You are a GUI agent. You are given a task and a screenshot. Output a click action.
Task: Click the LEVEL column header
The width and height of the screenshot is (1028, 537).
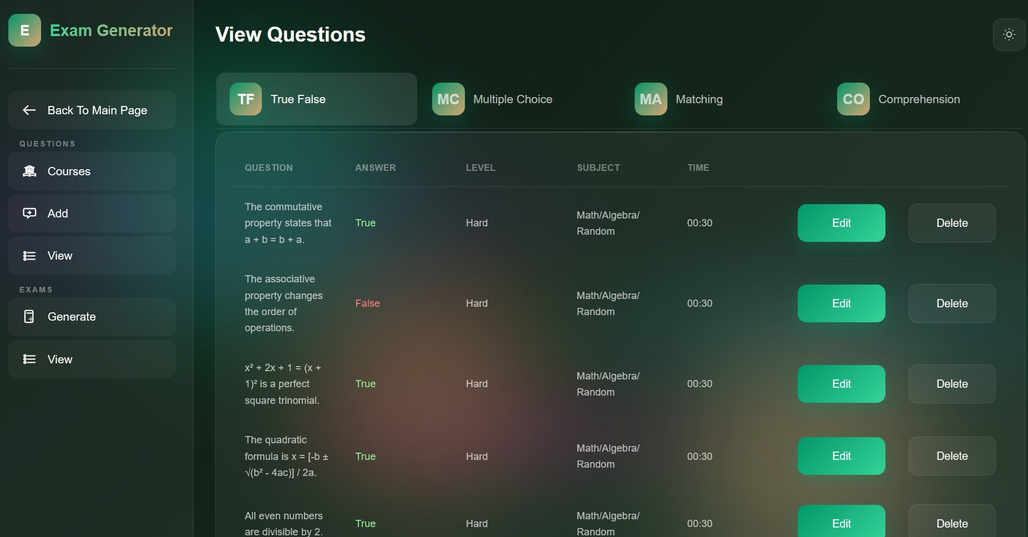(x=480, y=168)
